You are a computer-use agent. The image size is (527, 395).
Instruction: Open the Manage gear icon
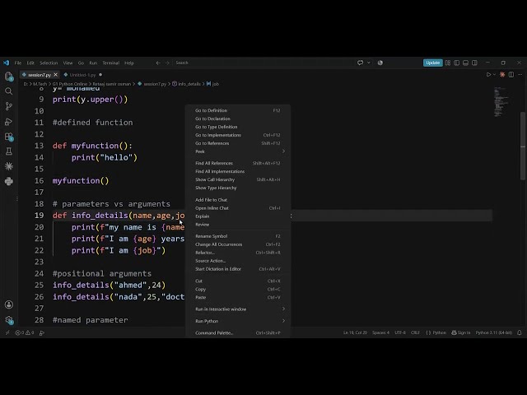pyautogui.click(x=9, y=320)
